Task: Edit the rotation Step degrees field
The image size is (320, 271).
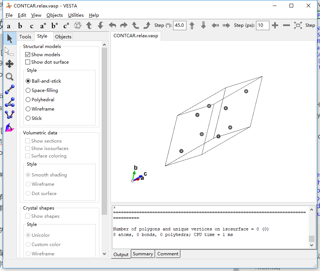Action: coord(180,25)
